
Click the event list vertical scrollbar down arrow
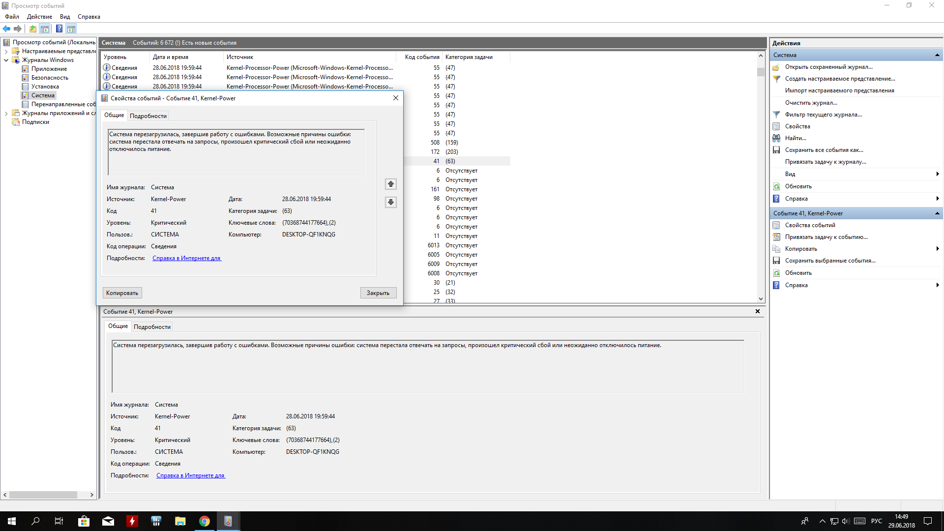(761, 298)
